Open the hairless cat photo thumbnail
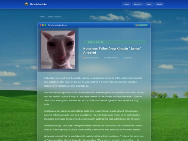Viewport: 188px width, 141px height. (x=58, y=50)
